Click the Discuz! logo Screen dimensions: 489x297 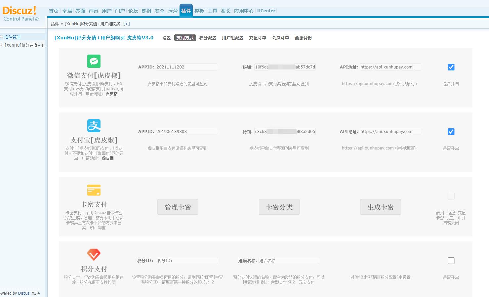coord(19,10)
